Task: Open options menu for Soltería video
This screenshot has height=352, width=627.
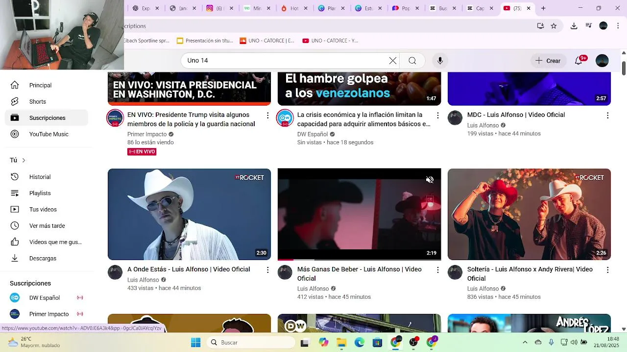Action: [x=607, y=270]
